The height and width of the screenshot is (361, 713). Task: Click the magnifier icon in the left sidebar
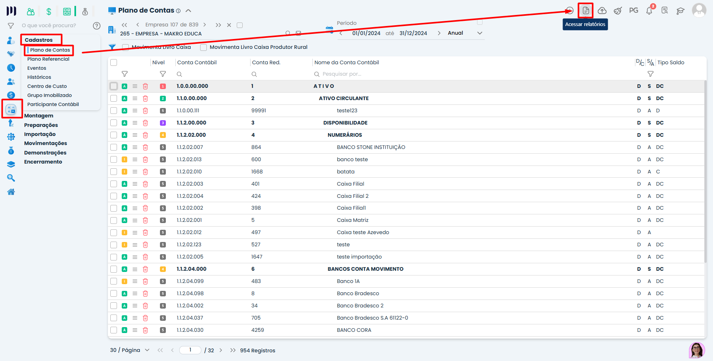(x=11, y=178)
